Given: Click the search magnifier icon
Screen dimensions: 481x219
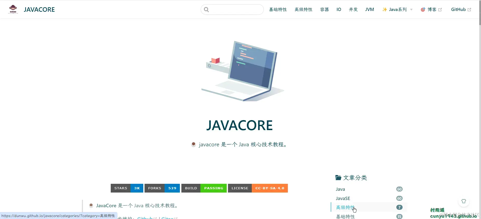Looking at the screenshot, I should pyautogui.click(x=206, y=9).
